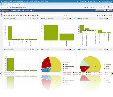This screenshot has width=113, height=97.
Task: Toggle 'Seguro' legend in Status Barreiras
Action: pos(107,67)
